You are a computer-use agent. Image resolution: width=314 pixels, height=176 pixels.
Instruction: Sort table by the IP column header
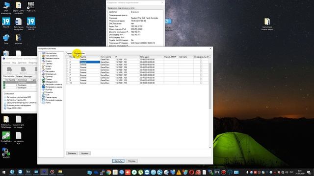pyautogui.click(x=127, y=57)
